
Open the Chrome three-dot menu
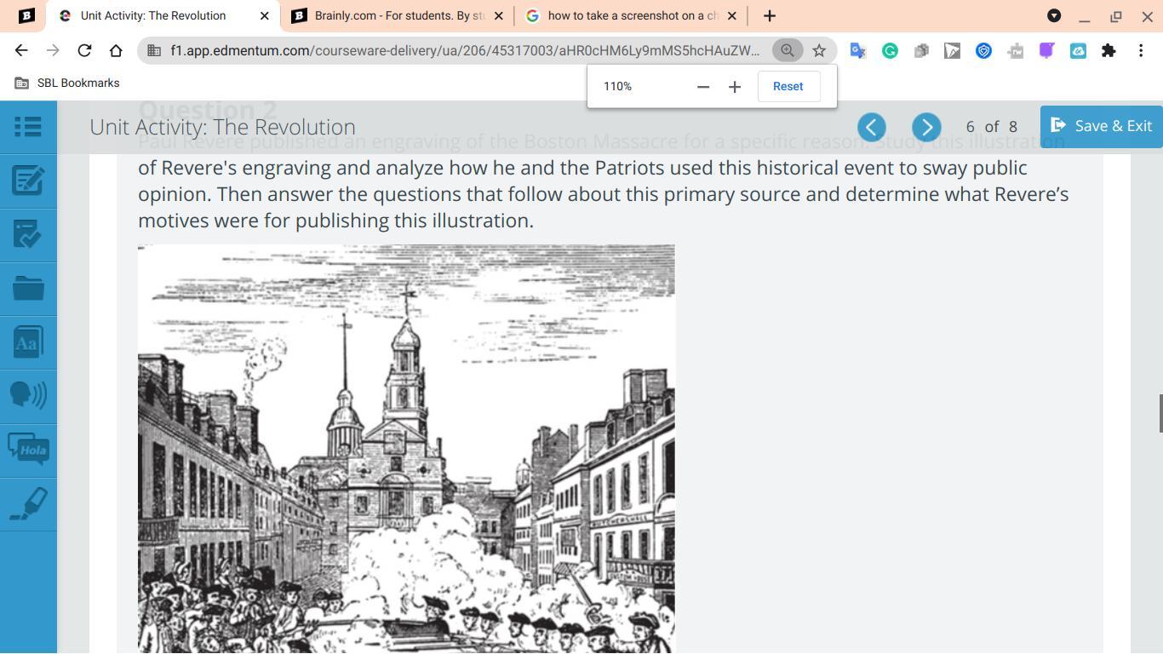(1141, 50)
